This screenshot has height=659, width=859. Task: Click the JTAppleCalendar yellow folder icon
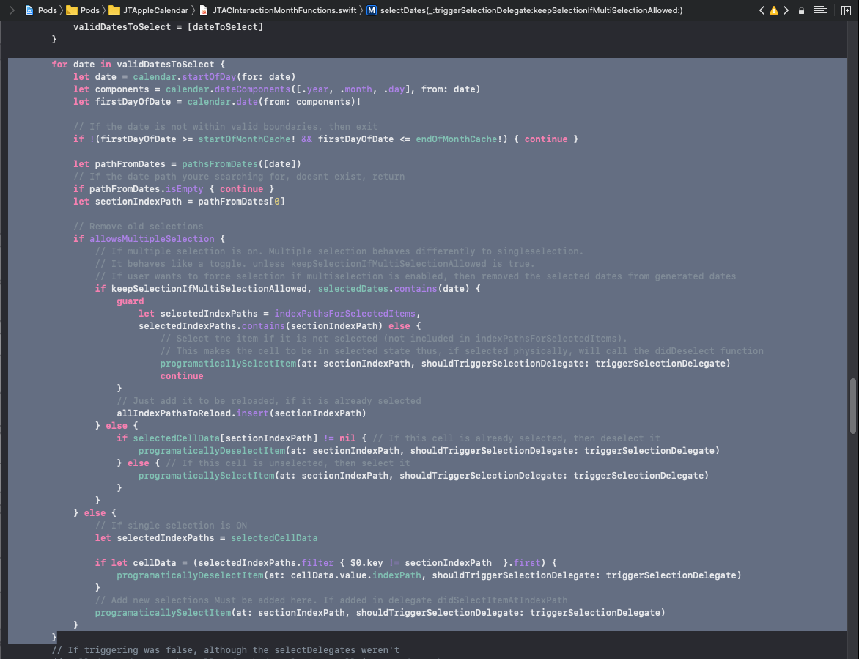(114, 10)
